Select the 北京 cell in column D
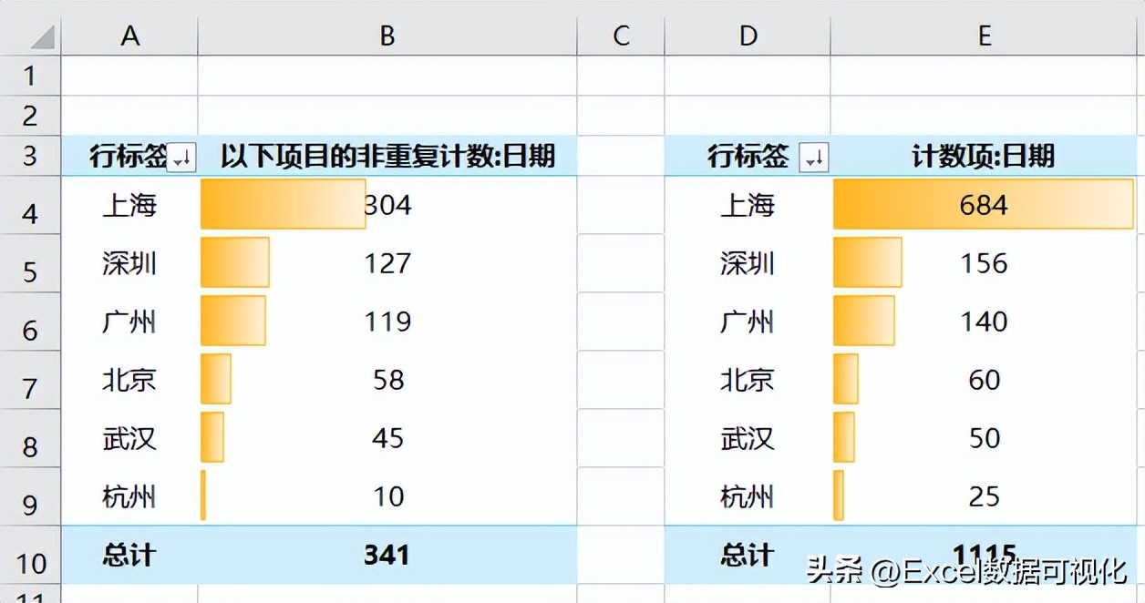This screenshot has width=1145, height=603. pos(748,380)
